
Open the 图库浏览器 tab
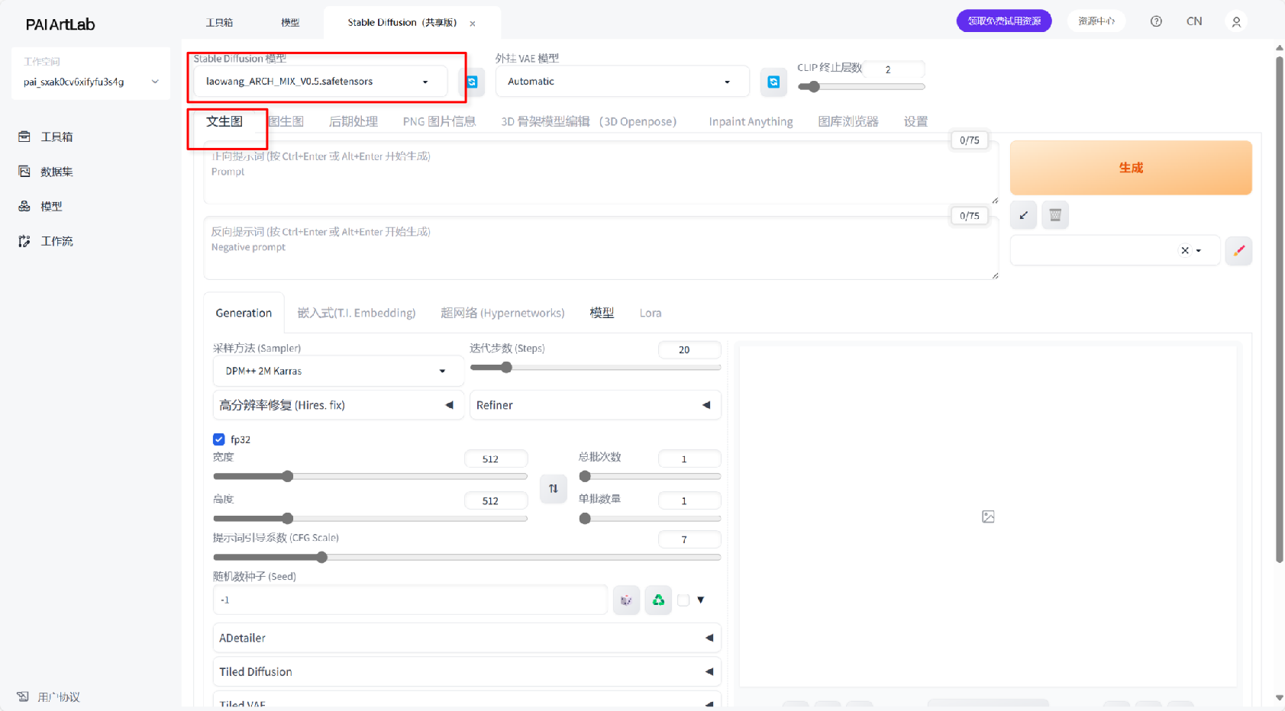[x=848, y=121]
